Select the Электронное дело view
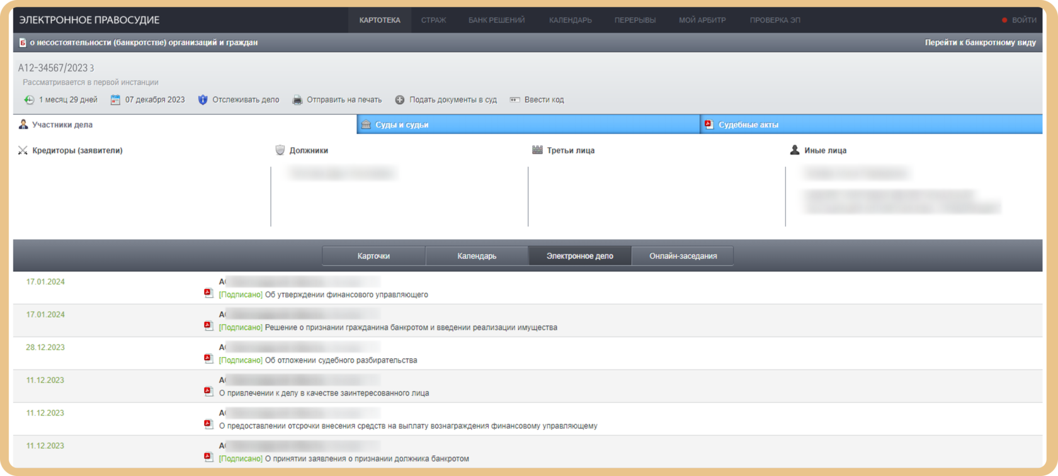Viewport: 1058px width, 476px height. (580, 256)
